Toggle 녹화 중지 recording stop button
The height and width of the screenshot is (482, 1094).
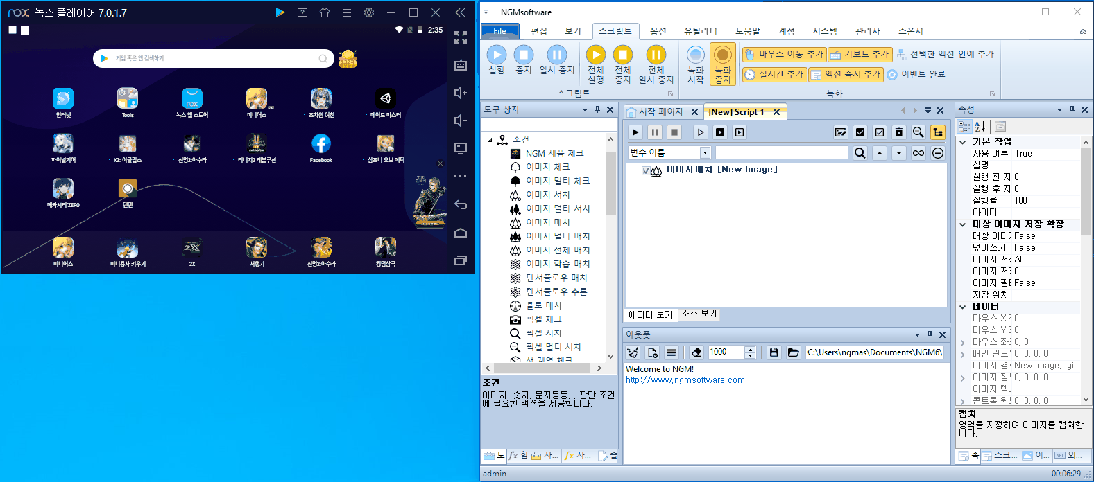point(723,64)
